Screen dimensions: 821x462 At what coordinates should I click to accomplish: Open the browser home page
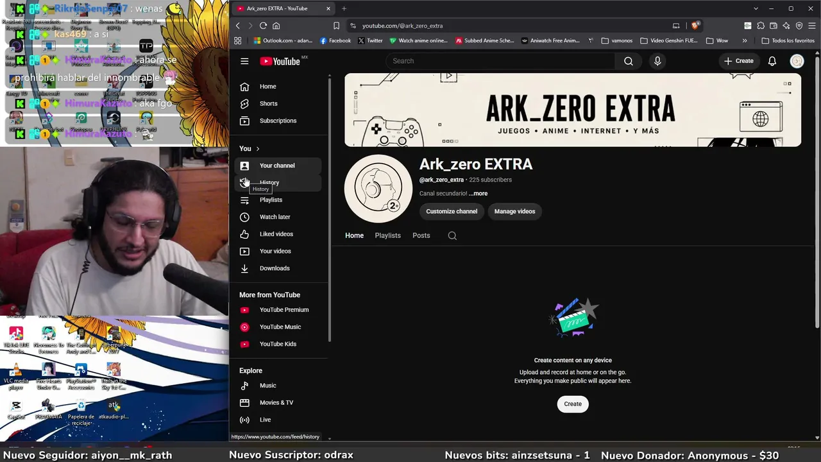[x=276, y=26]
